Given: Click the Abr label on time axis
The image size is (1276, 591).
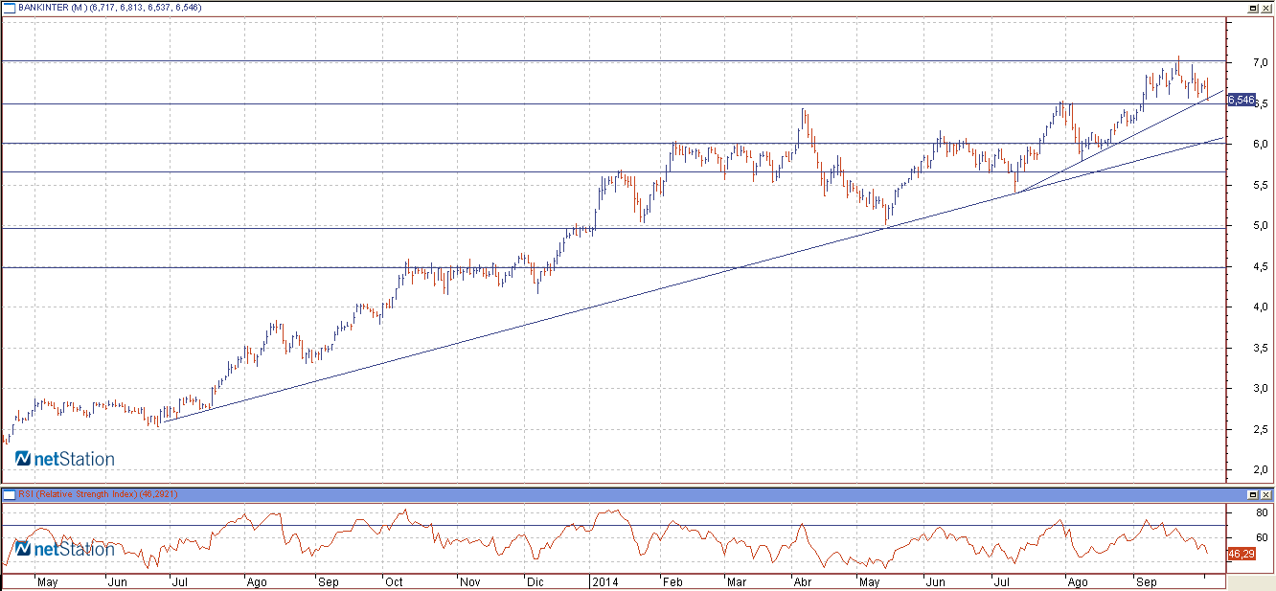Looking at the screenshot, I should coord(803,581).
